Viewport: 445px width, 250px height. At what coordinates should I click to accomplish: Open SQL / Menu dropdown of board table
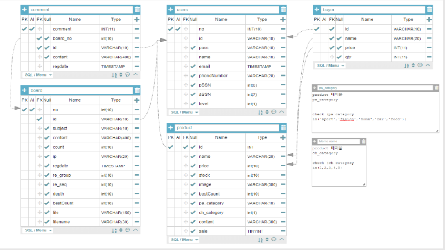point(38,230)
